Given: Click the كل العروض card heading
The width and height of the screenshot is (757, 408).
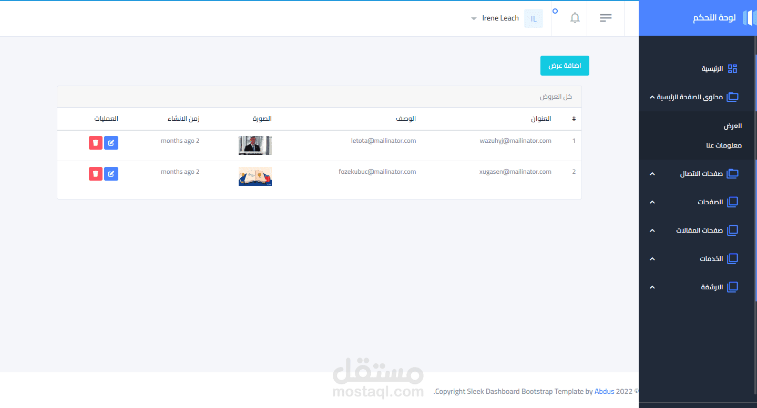Looking at the screenshot, I should pyautogui.click(x=556, y=97).
